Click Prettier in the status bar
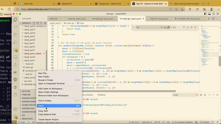 (x=205, y=122)
